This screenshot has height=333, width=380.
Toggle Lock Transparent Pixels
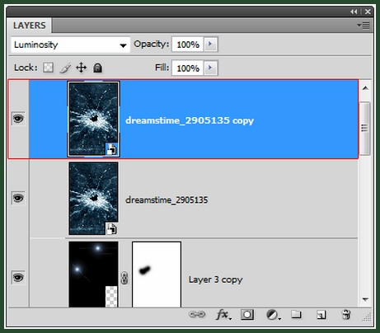pyautogui.click(x=48, y=68)
